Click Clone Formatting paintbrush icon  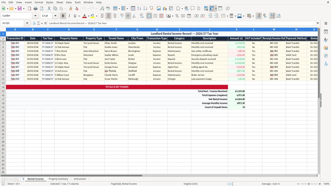tap(71, 9)
